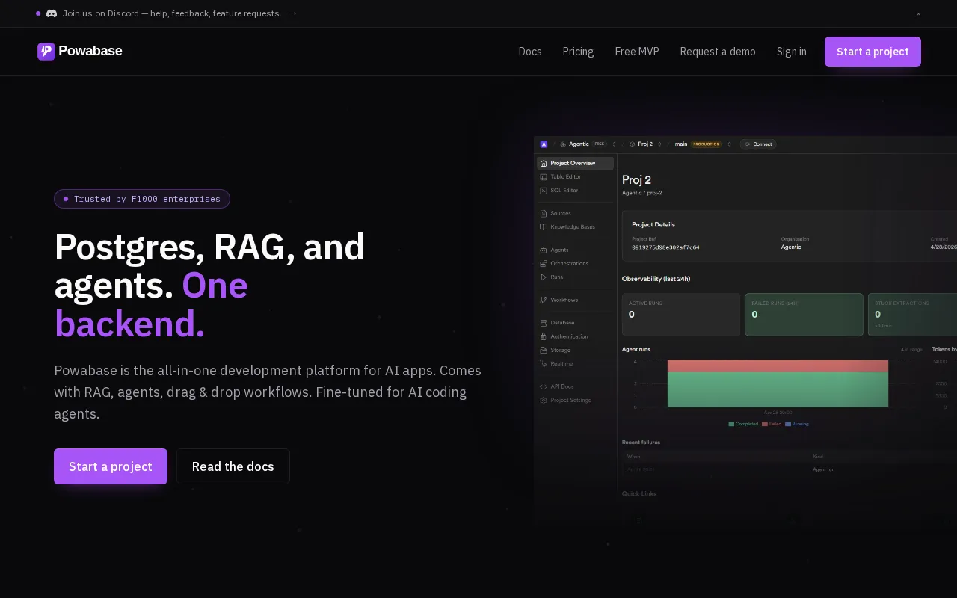Click the Discord icon in the announcement bar
Screen dimensions: 957x598
pos(52,13)
